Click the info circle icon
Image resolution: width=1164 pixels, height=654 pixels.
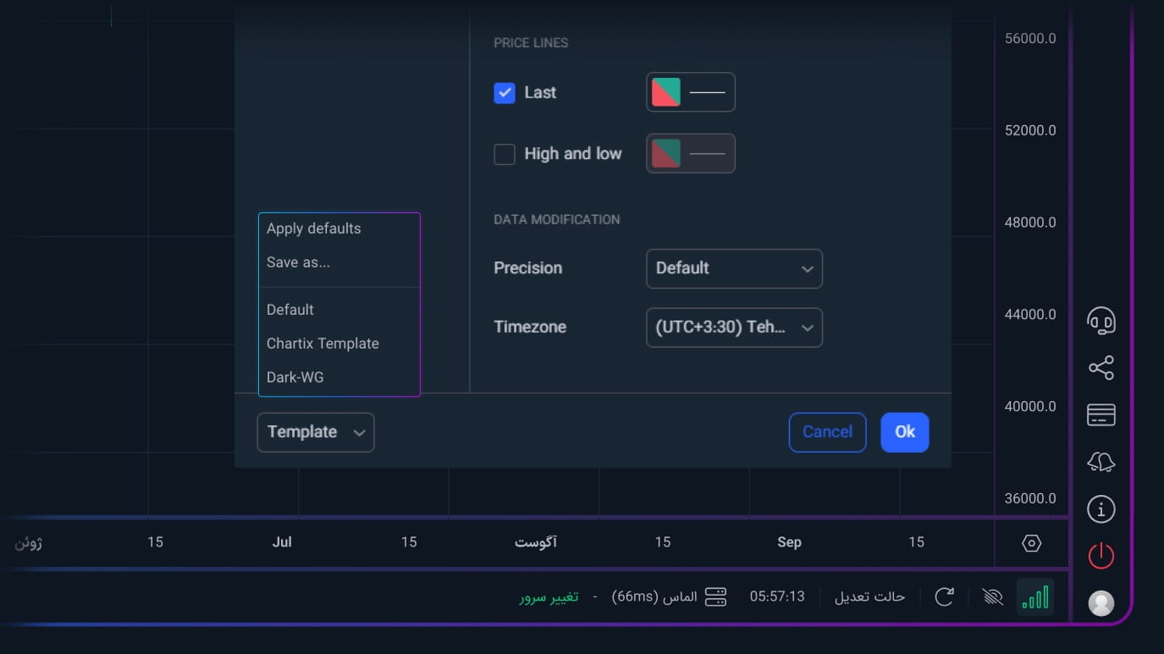(x=1101, y=509)
